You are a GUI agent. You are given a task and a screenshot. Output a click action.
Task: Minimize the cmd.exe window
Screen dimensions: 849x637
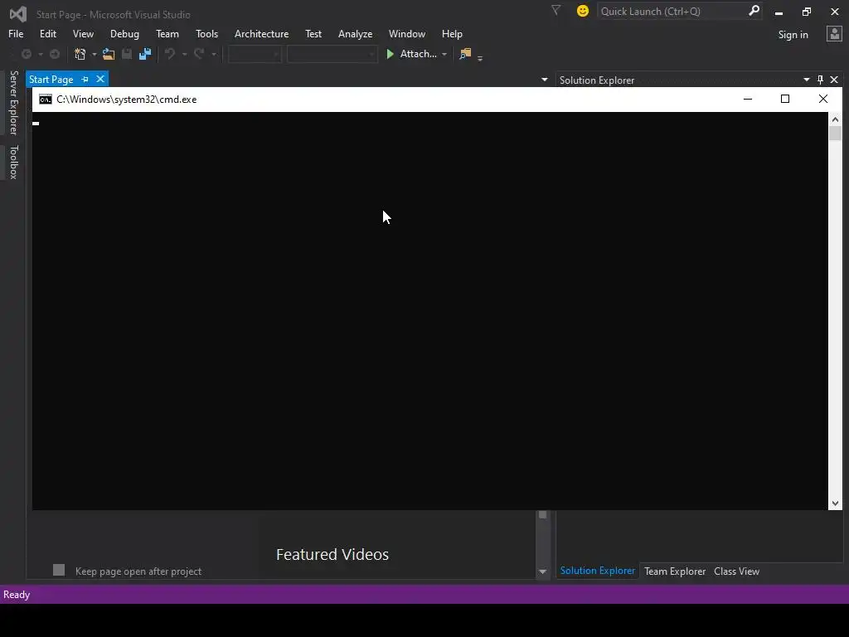click(x=748, y=99)
